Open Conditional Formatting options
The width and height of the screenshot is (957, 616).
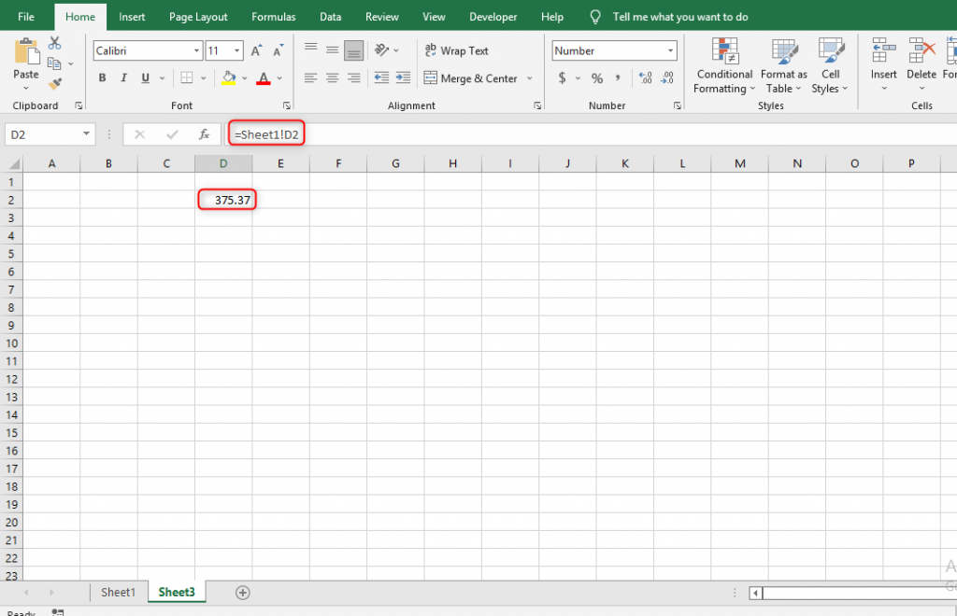[x=723, y=65]
